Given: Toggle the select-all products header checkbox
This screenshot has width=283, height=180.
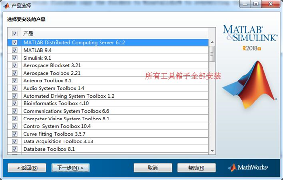Looking at the screenshot, I should click(15, 33).
